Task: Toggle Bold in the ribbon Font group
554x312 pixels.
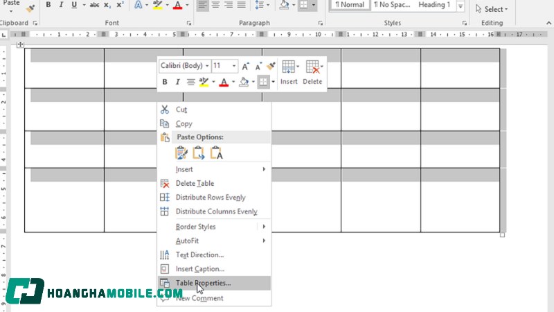Action: (48, 5)
